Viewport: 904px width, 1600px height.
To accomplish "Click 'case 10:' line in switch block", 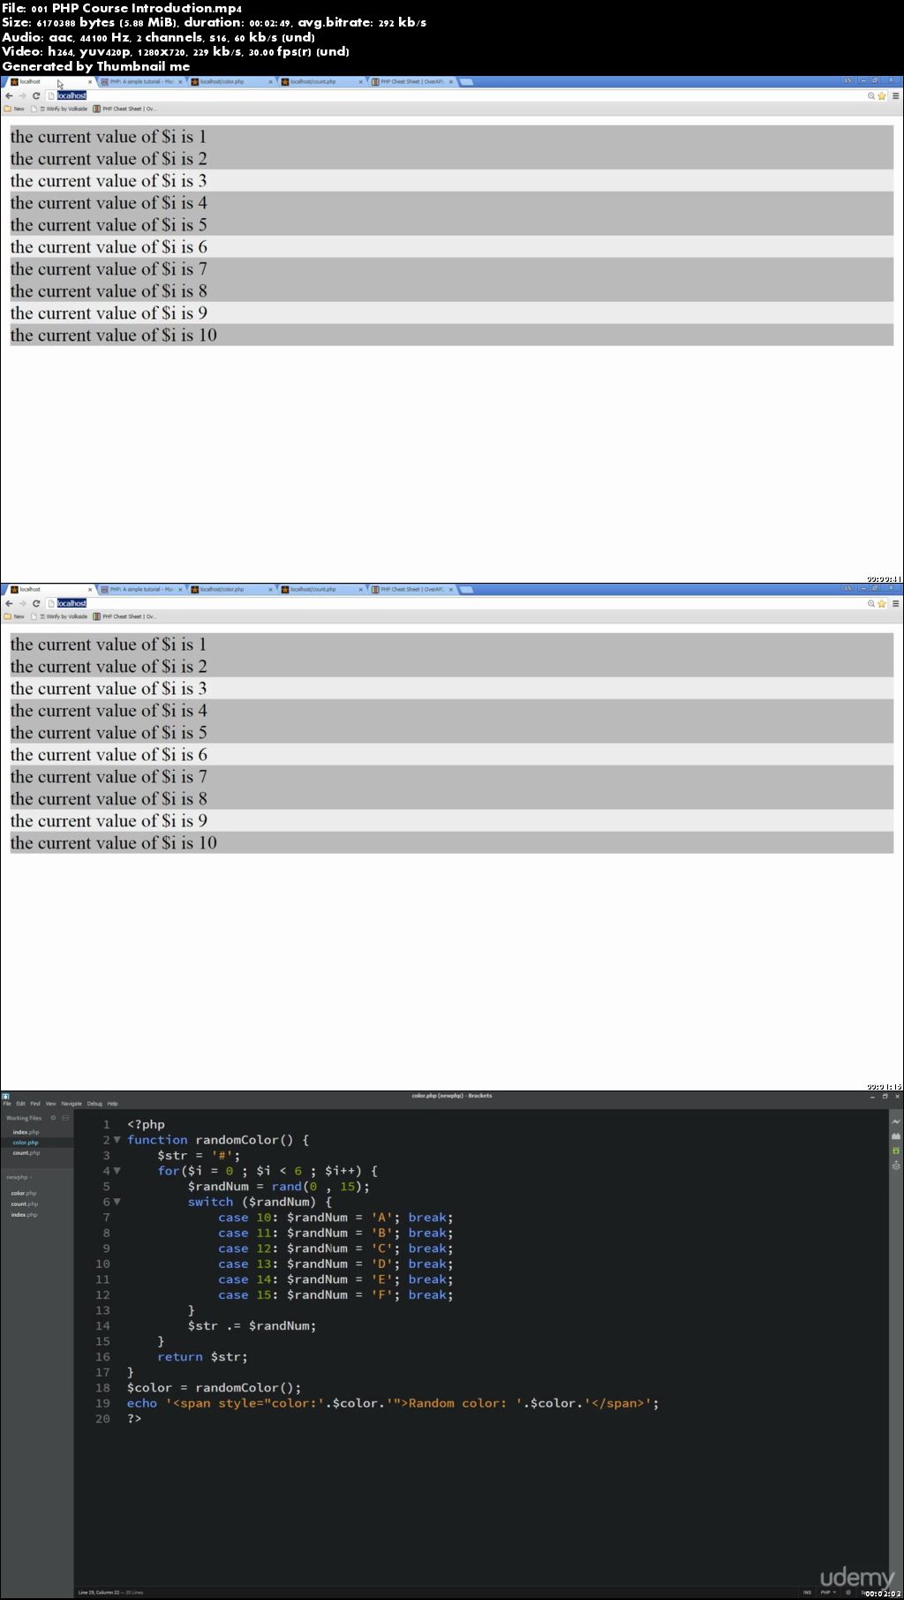I will (335, 1218).
